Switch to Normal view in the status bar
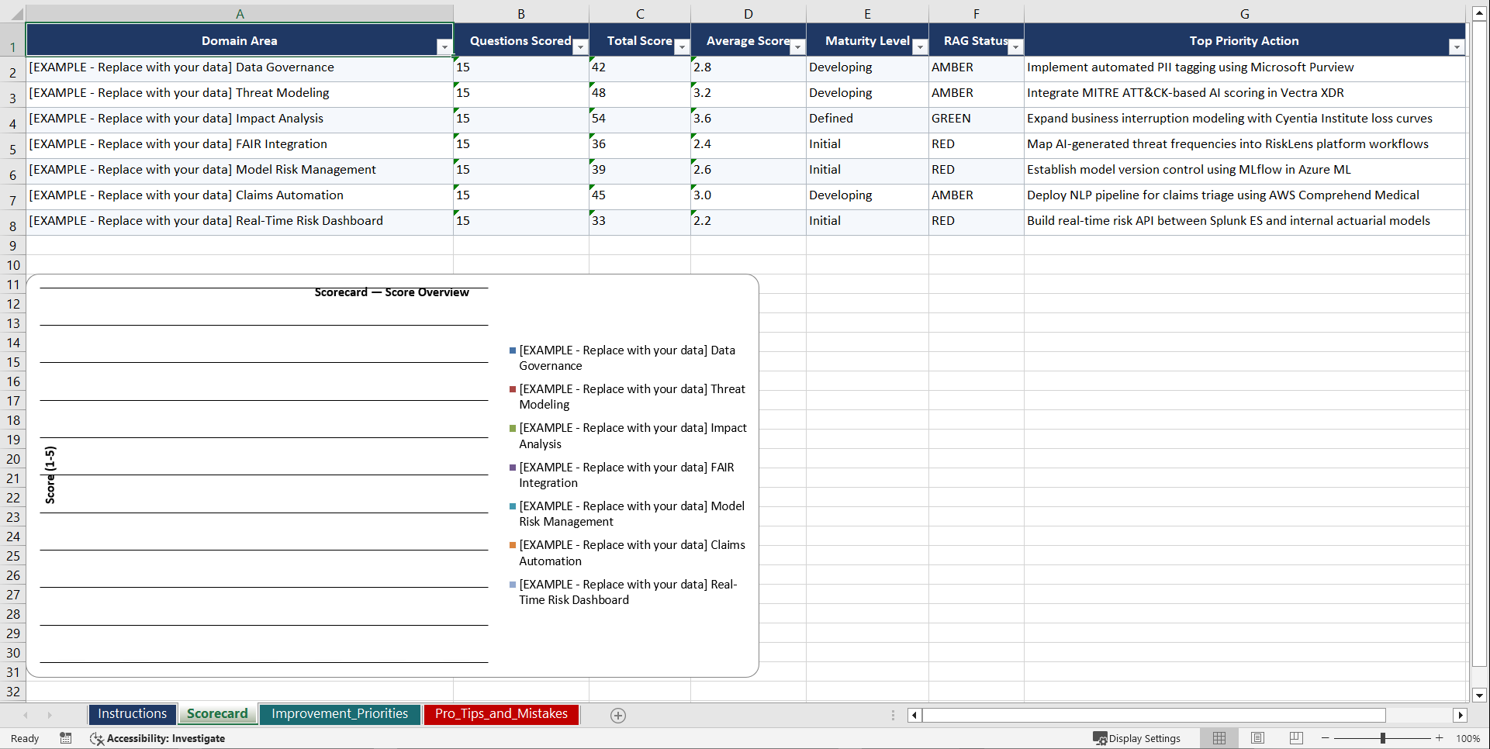 (1219, 738)
